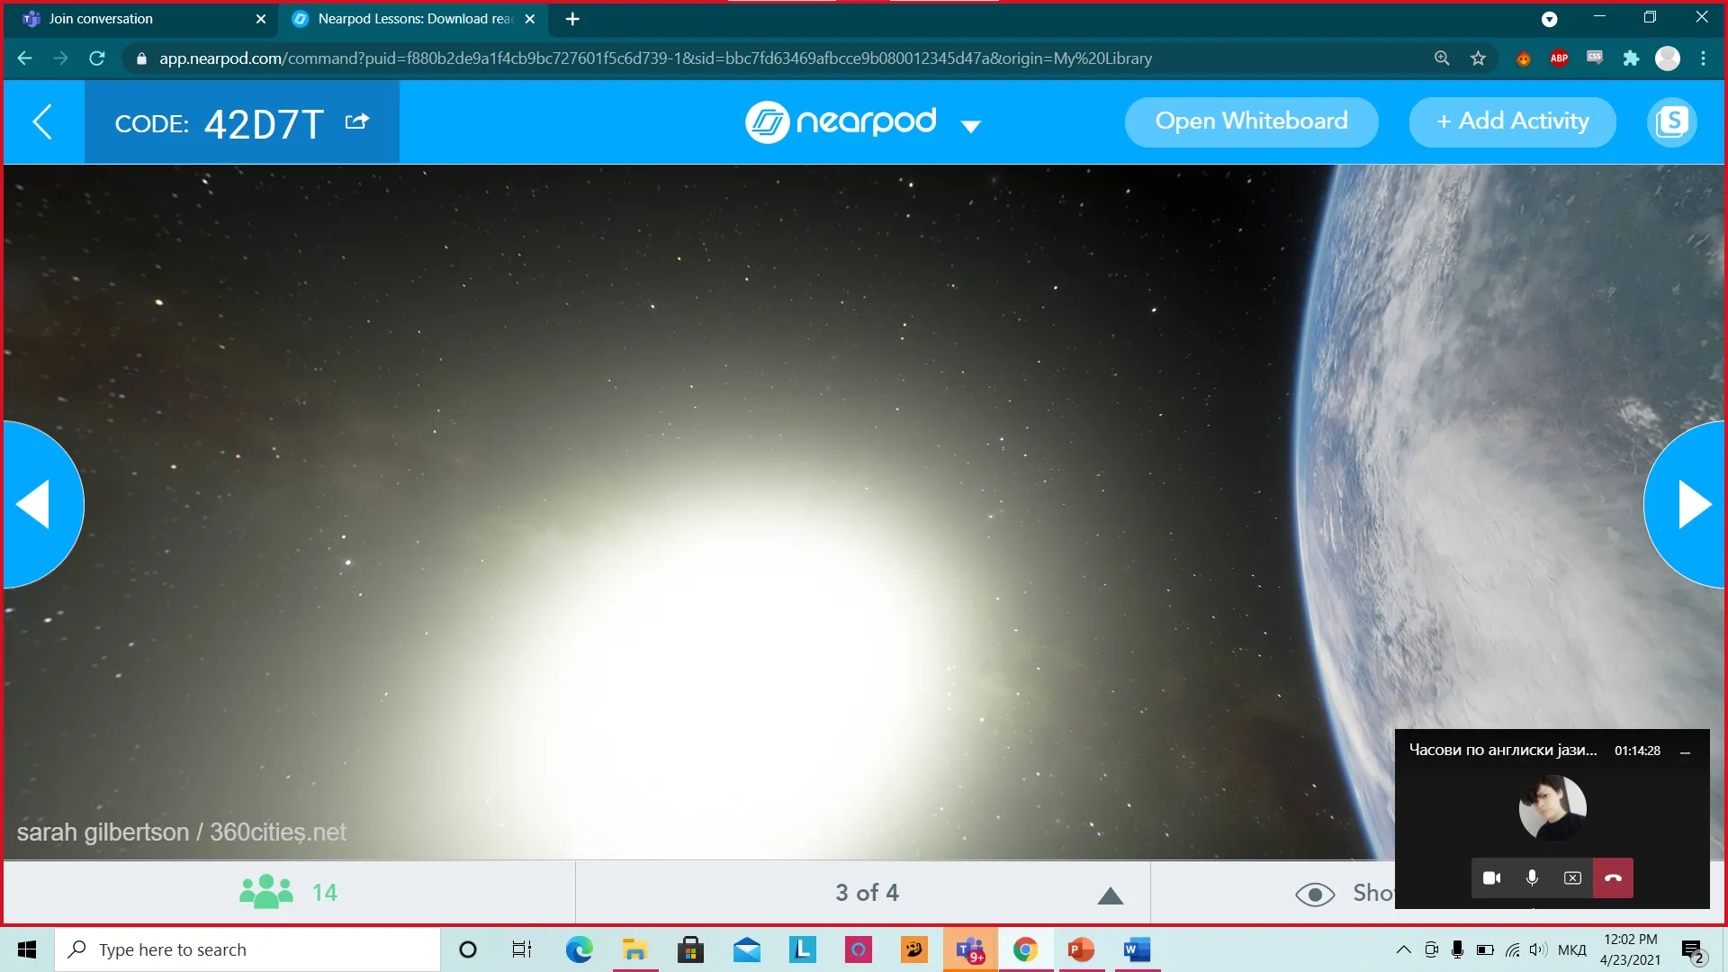The image size is (1728, 972).
Task: Click the Add Activity button
Action: pos(1512,121)
